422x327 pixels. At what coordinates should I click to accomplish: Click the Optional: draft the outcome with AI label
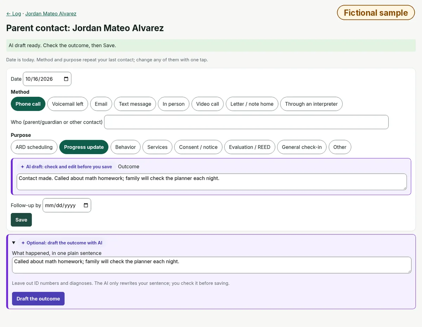point(62,243)
